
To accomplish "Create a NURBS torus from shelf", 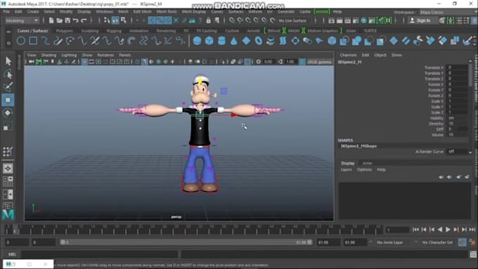I will [259, 41].
